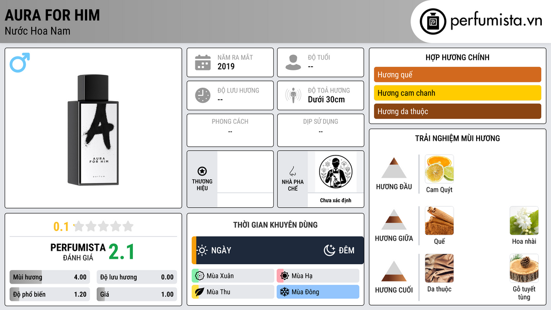Click the blue male gender symbol icon
551x310 pixels.
(20, 62)
